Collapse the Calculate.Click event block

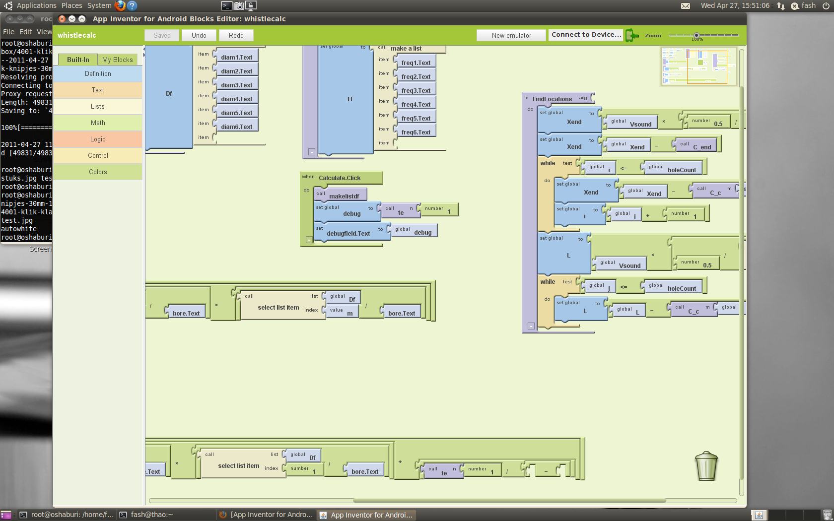(x=309, y=240)
